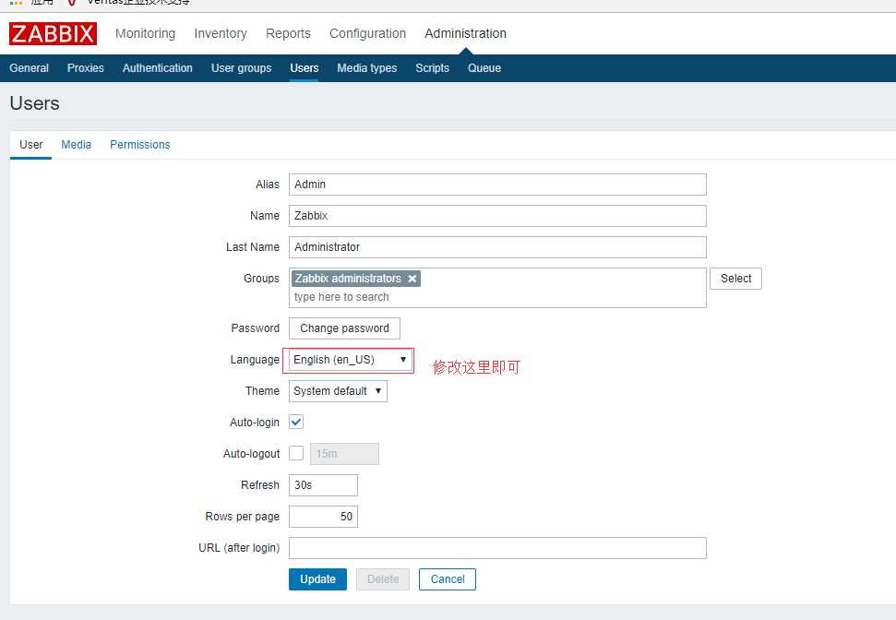Open the Reports menu
Viewport: 896px width, 620px height.
click(288, 34)
